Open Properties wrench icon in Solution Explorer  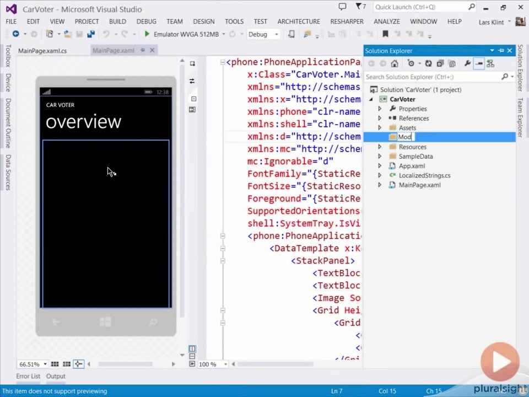467,63
